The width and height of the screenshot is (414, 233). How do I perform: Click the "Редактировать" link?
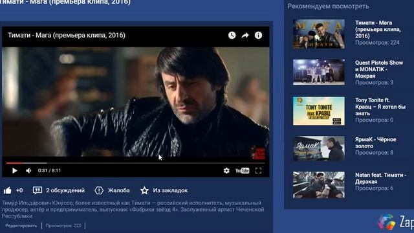click(21, 226)
